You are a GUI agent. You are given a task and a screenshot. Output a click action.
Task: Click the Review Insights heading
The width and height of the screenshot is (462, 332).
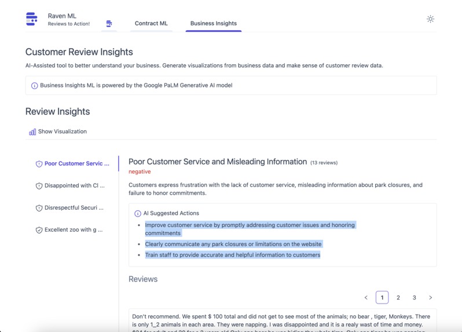click(57, 112)
